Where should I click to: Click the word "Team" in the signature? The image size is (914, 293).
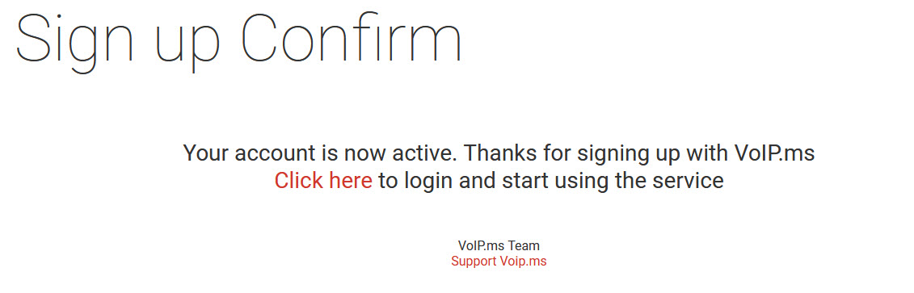click(524, 246)
